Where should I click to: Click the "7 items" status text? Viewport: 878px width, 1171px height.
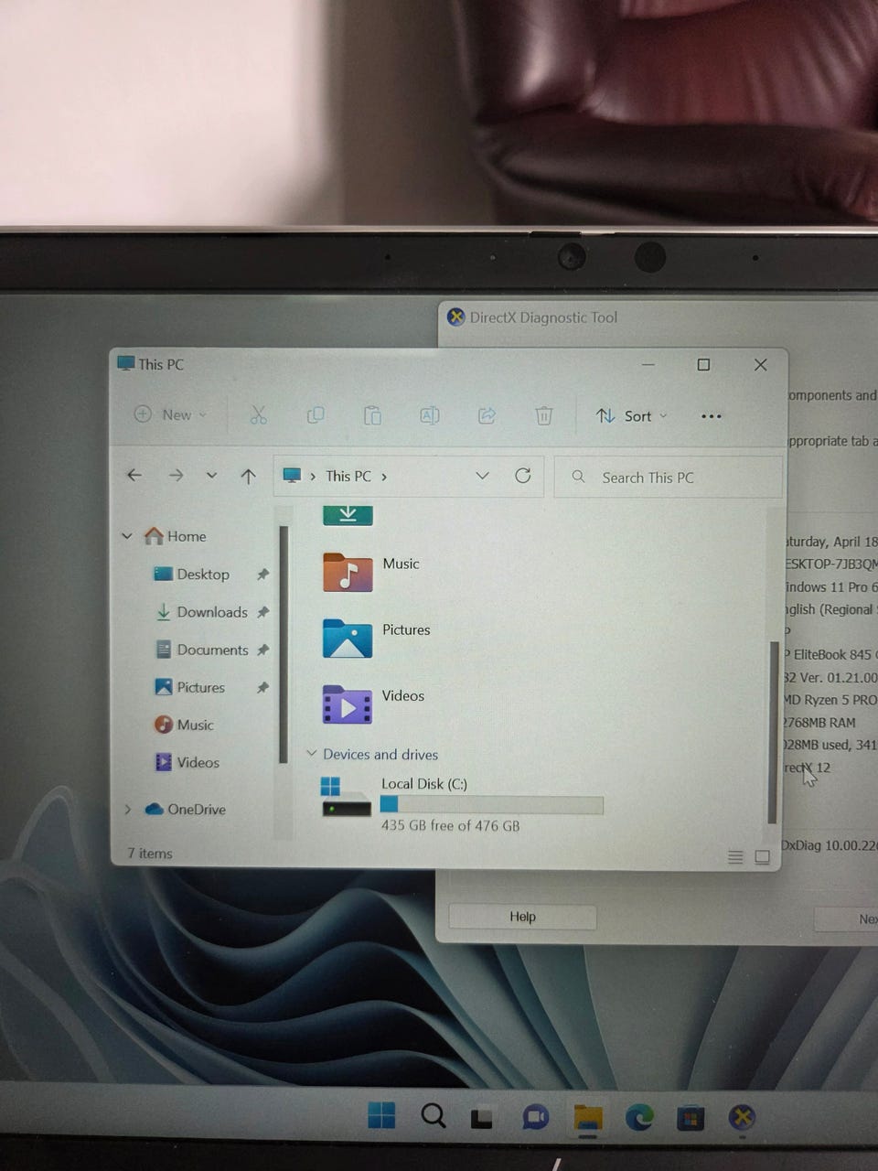point(150,854)
